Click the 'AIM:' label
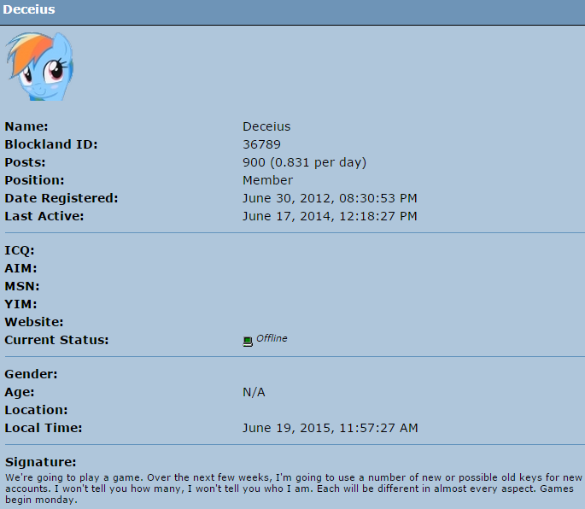The width and height of the screenshot is (585, 509). point(20,268)
